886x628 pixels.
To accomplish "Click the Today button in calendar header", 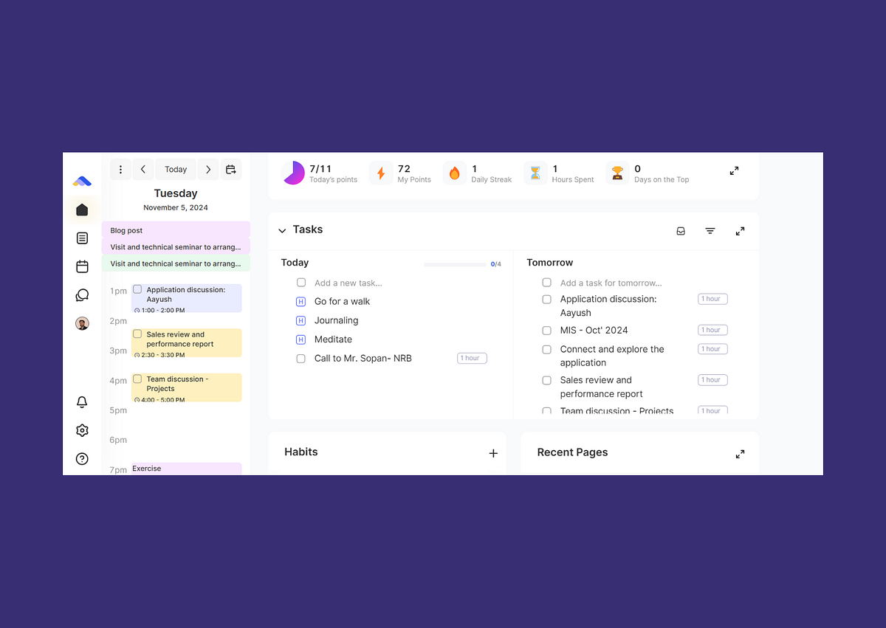I will (176, 170).
